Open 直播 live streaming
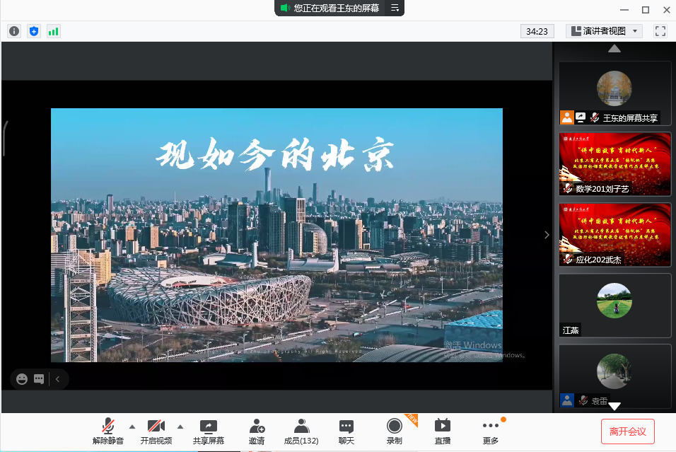Viewport: 676px width, 452px height. tap(442, 431)
